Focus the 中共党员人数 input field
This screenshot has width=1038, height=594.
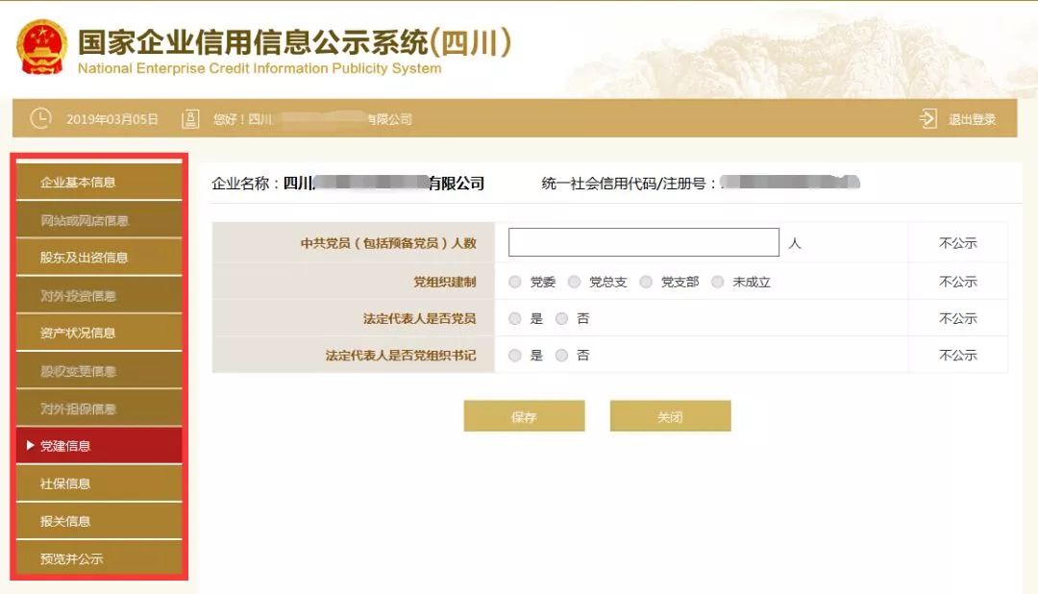click(643, 242)
